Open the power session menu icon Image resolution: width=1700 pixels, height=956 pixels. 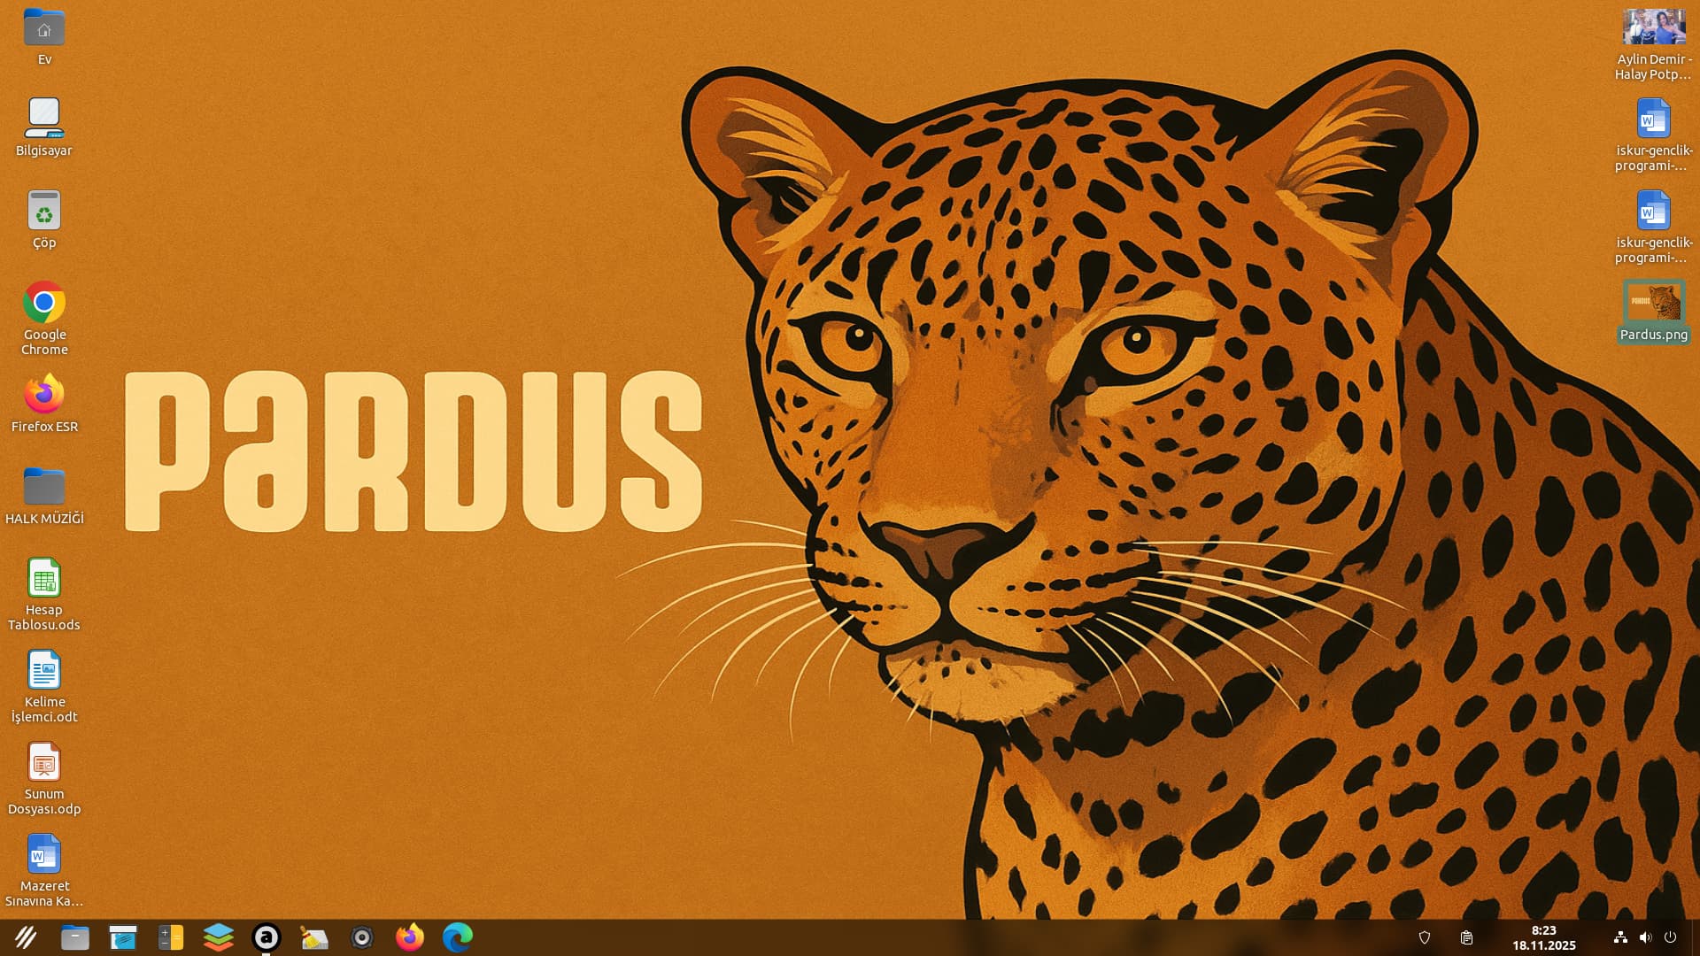click(1670, 937)
